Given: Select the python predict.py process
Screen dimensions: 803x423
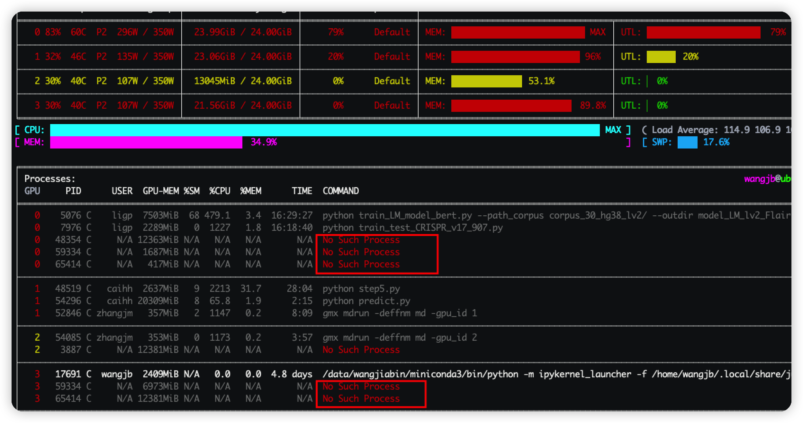Looking at the screenshot, I should 366,301.
